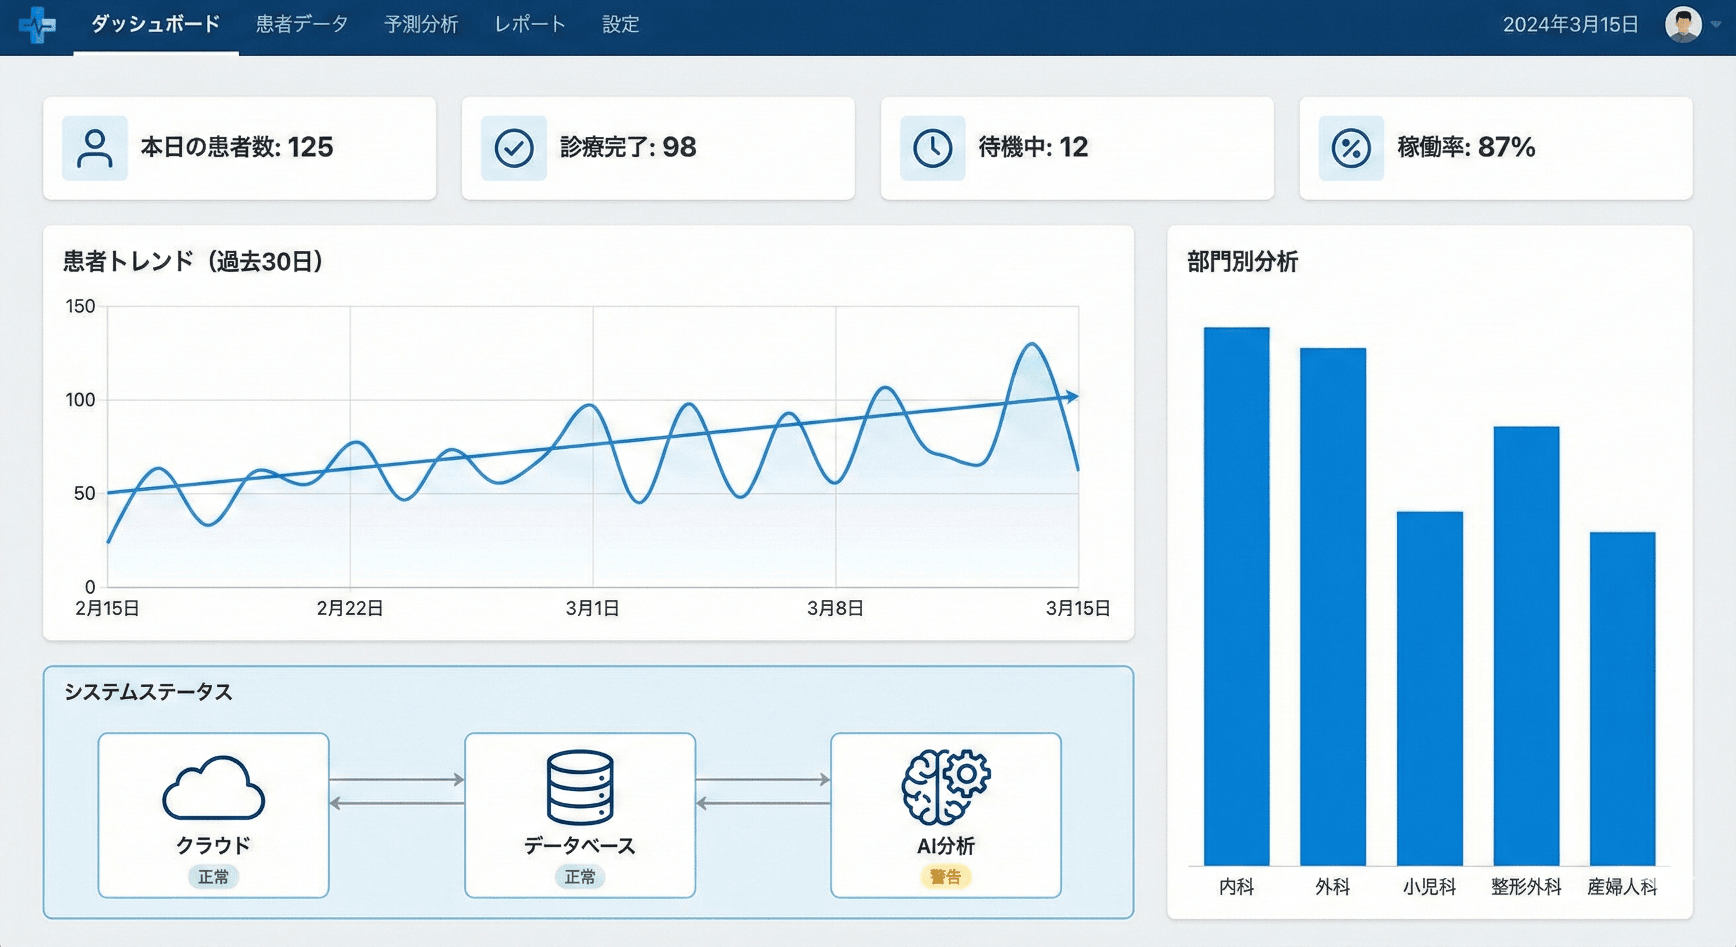Click the medical cross logo icon
Image resolution: width=1736 pixels, height=947 pixels.
(37, 25)
